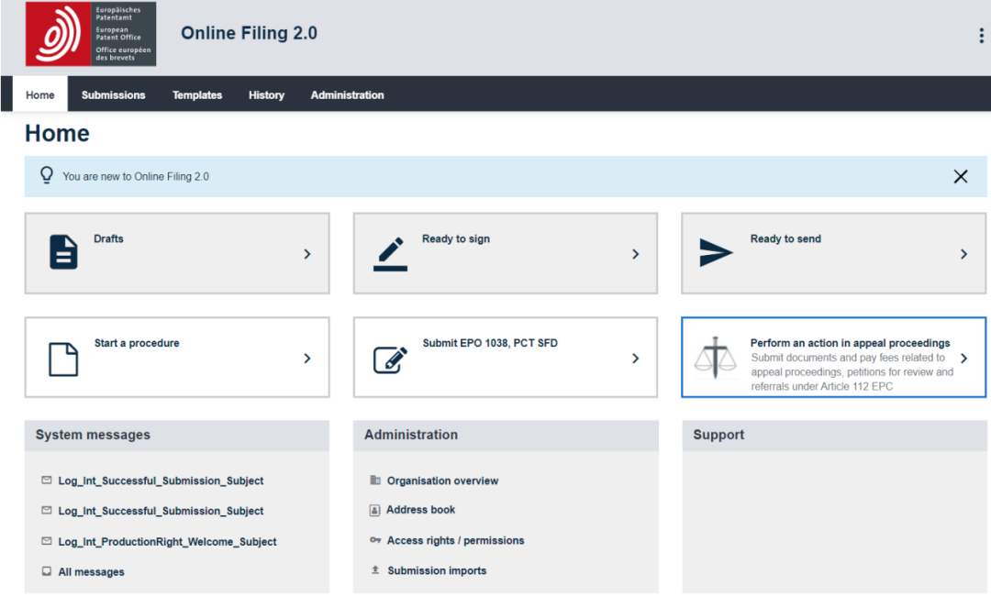Click the Online Filing 2.0 title
Viewport: 991px width, 597px height.
(249, 33)
